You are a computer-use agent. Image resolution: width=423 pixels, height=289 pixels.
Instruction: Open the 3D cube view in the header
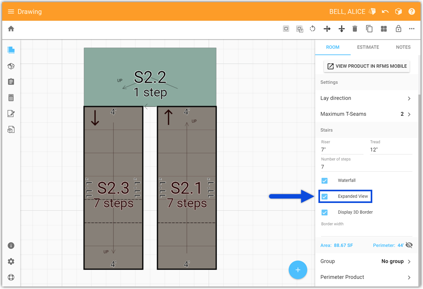[398, 12]
